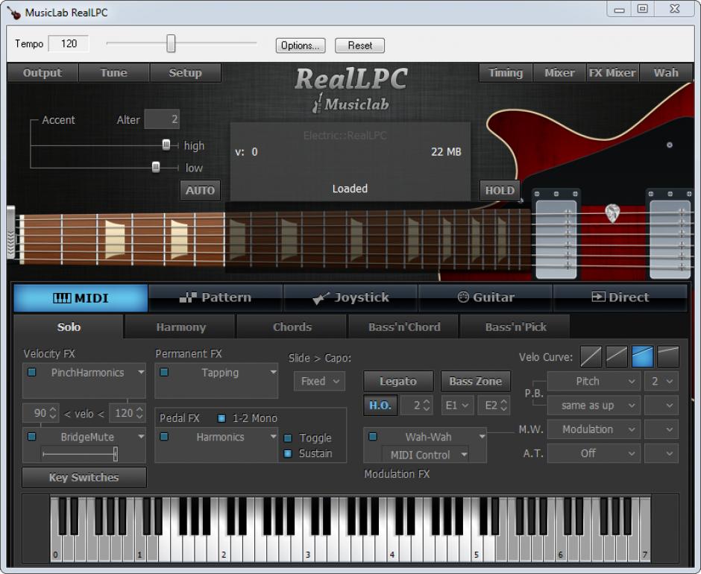
Task: Open the Pitch bend dropdown
Action: pos(594,382)
